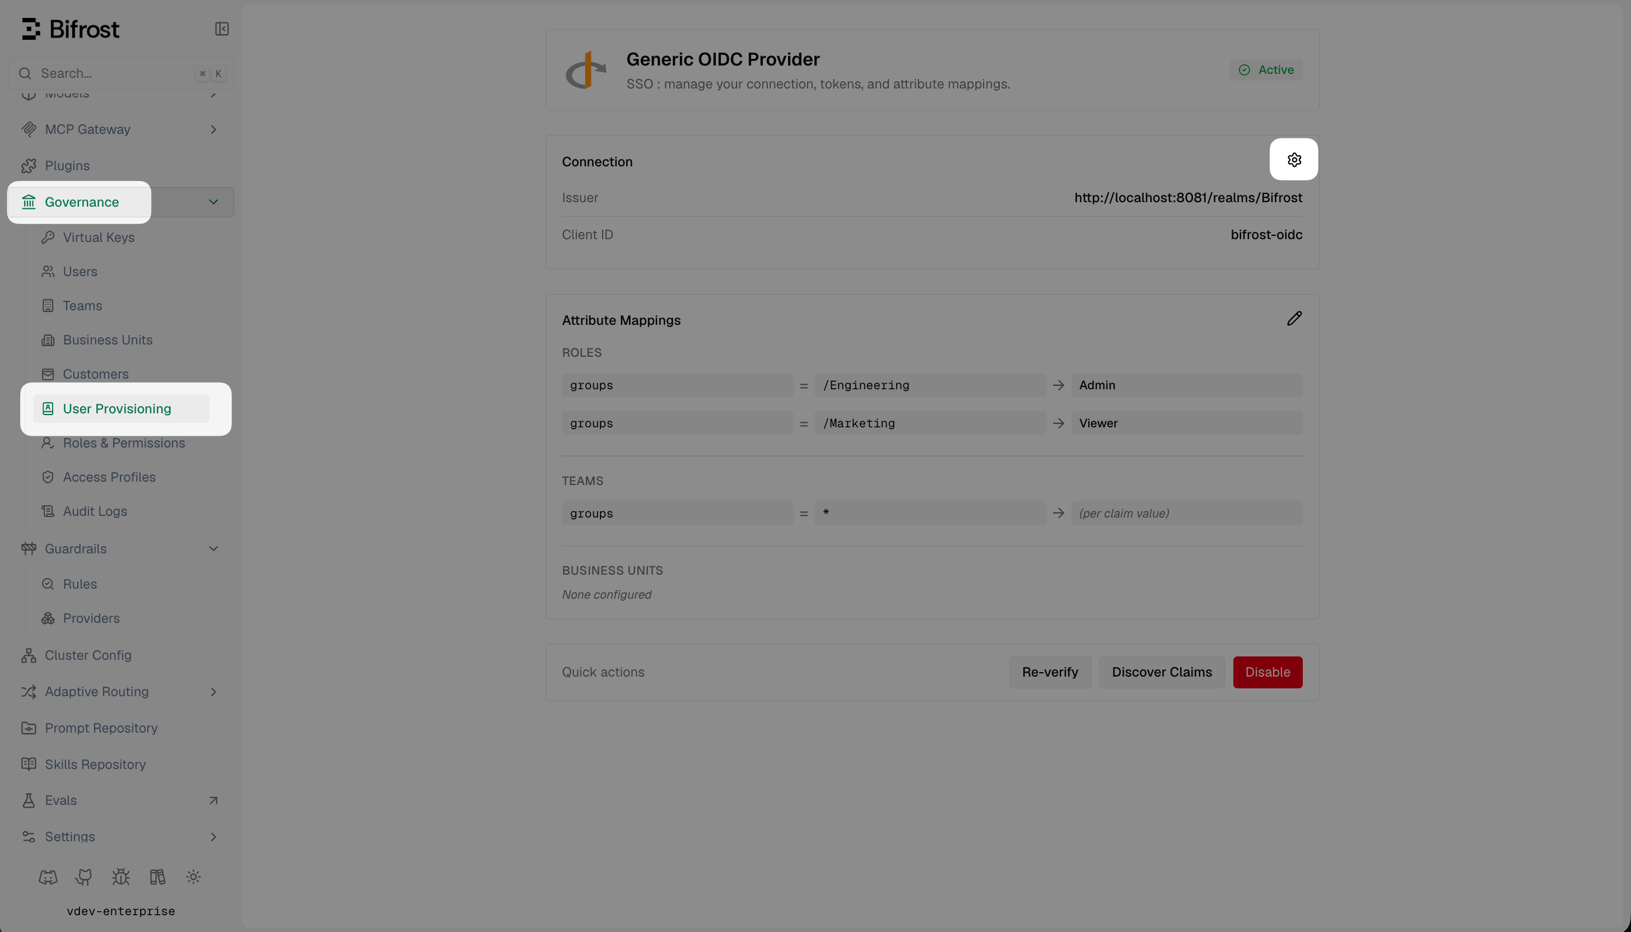Click the red Disable button
The image size is (1631, 932).
pos(1267,672)
